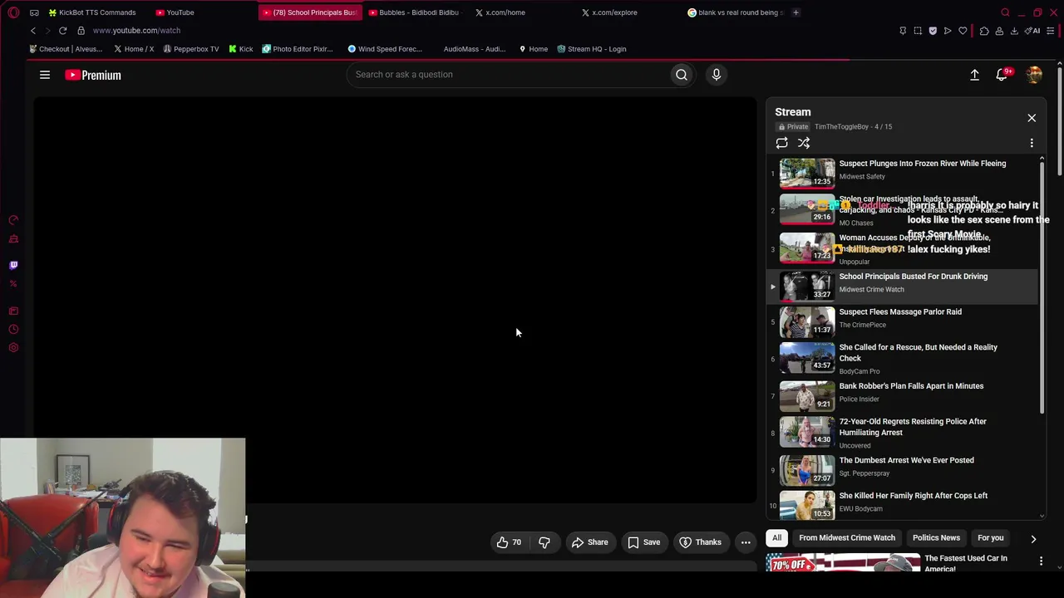Select the For you chip
1064x598 pixels.
990,538
